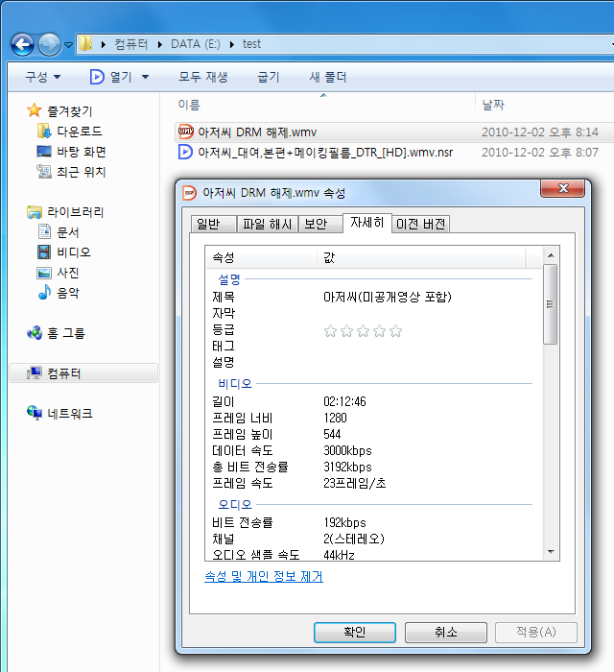This screenshot has height=672, width=614.
Task: Click 모두 재생 in the toolbar
Action: click(x=203, y=77)
